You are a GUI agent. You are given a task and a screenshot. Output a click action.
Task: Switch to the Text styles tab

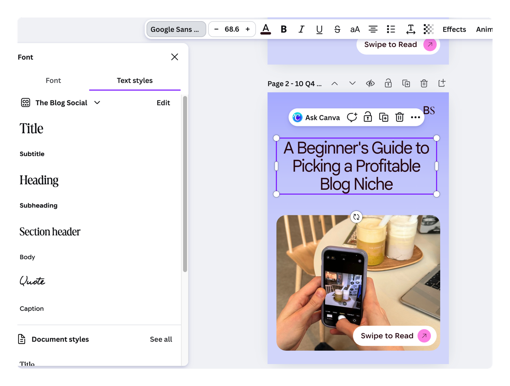click(135, 81)
